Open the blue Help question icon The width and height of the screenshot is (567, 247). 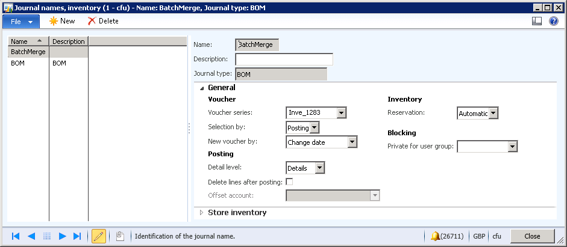click(554, 21)
